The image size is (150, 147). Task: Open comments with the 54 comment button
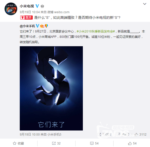click(x=94, y=143)
